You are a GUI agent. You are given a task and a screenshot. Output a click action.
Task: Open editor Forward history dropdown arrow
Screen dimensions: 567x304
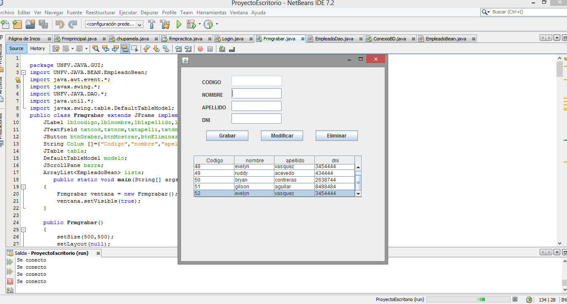coord(86,49)
